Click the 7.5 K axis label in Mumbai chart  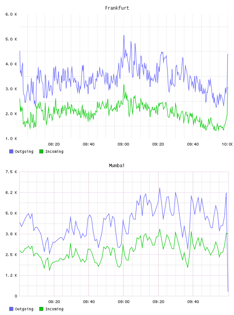(11, 172)
